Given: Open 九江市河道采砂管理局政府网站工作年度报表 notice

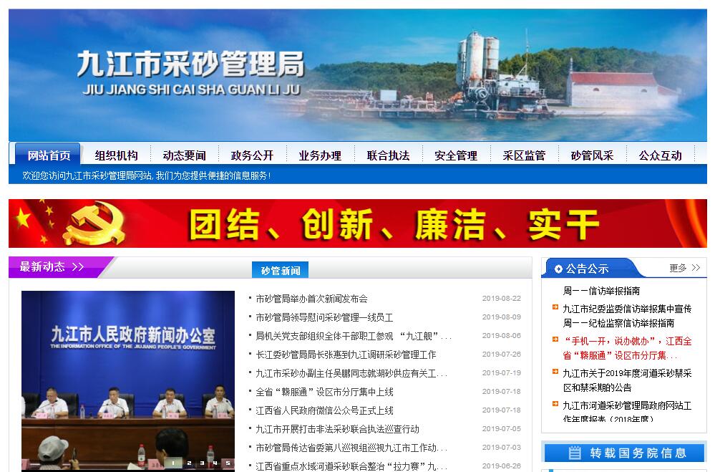Looking at the screenshot, I should pos(627,411).
